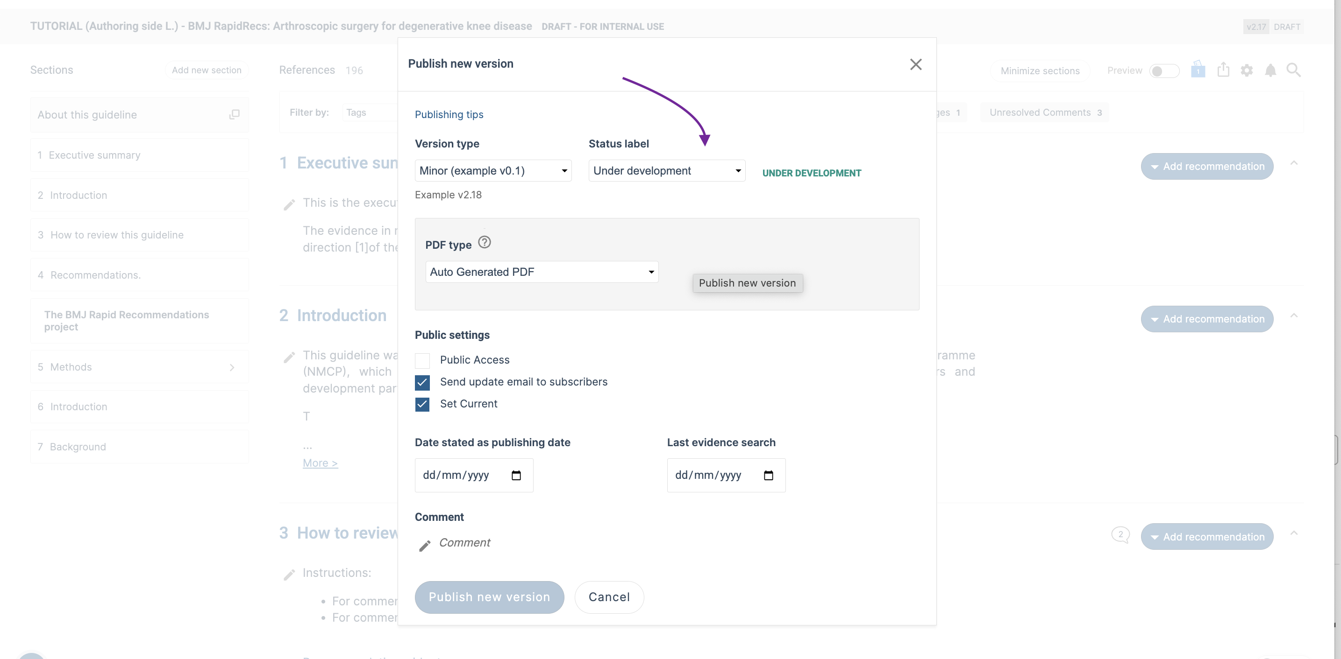
Task: Collapse the Executive summary section chevron
Action: pos(1294,163)
